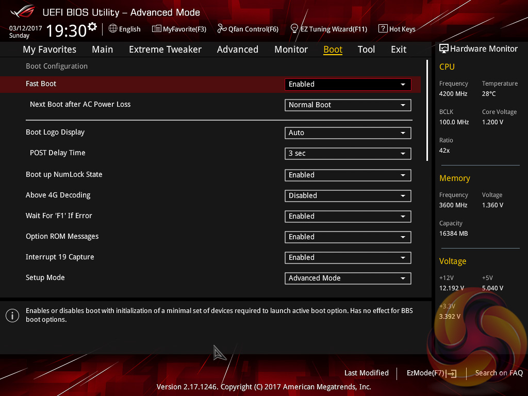This screenshot has height=396, width=528.
Task: Open Next Boot after AC Power Loss dropdown
Action: pyautogui.click(x=348, y=105)
